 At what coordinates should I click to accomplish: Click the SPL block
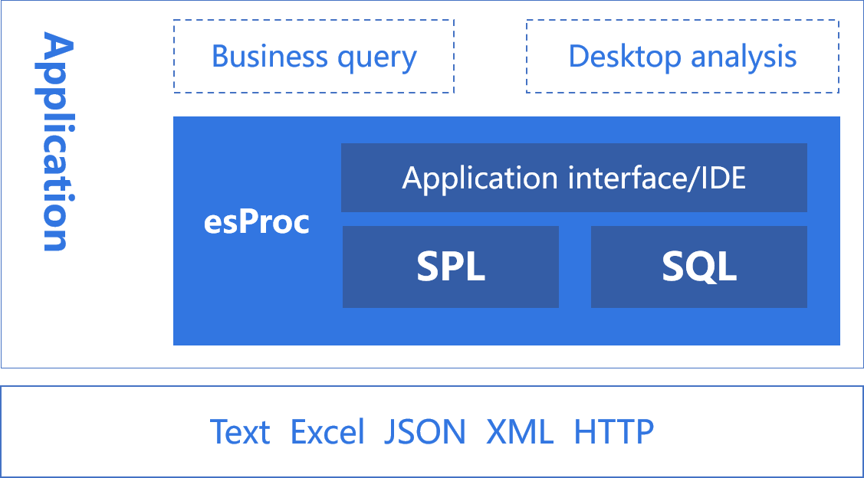(x=451, y=267)
